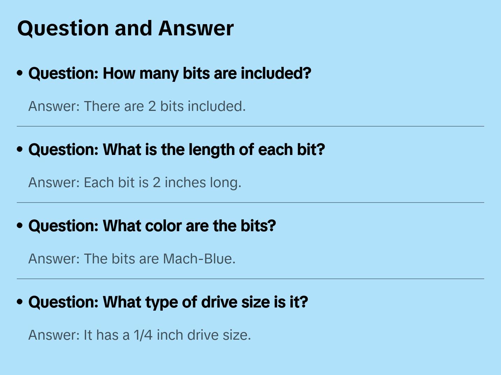Image resolution: width=501 pixels, height=375 pixels.
Task: Click the bullet beside the bit length question
Action: 20,149
